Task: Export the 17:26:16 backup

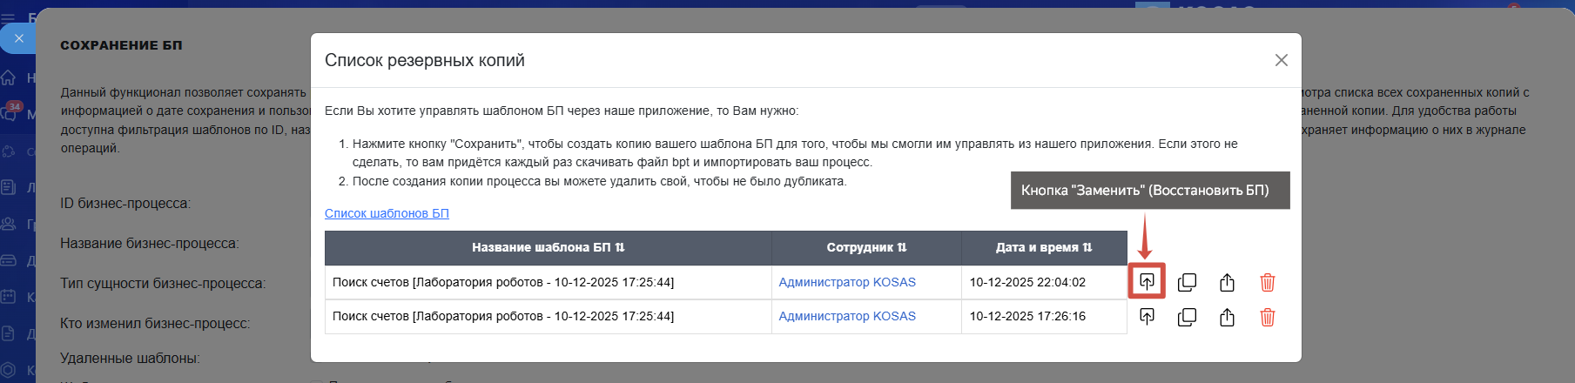Action: tap(1227, 317)
